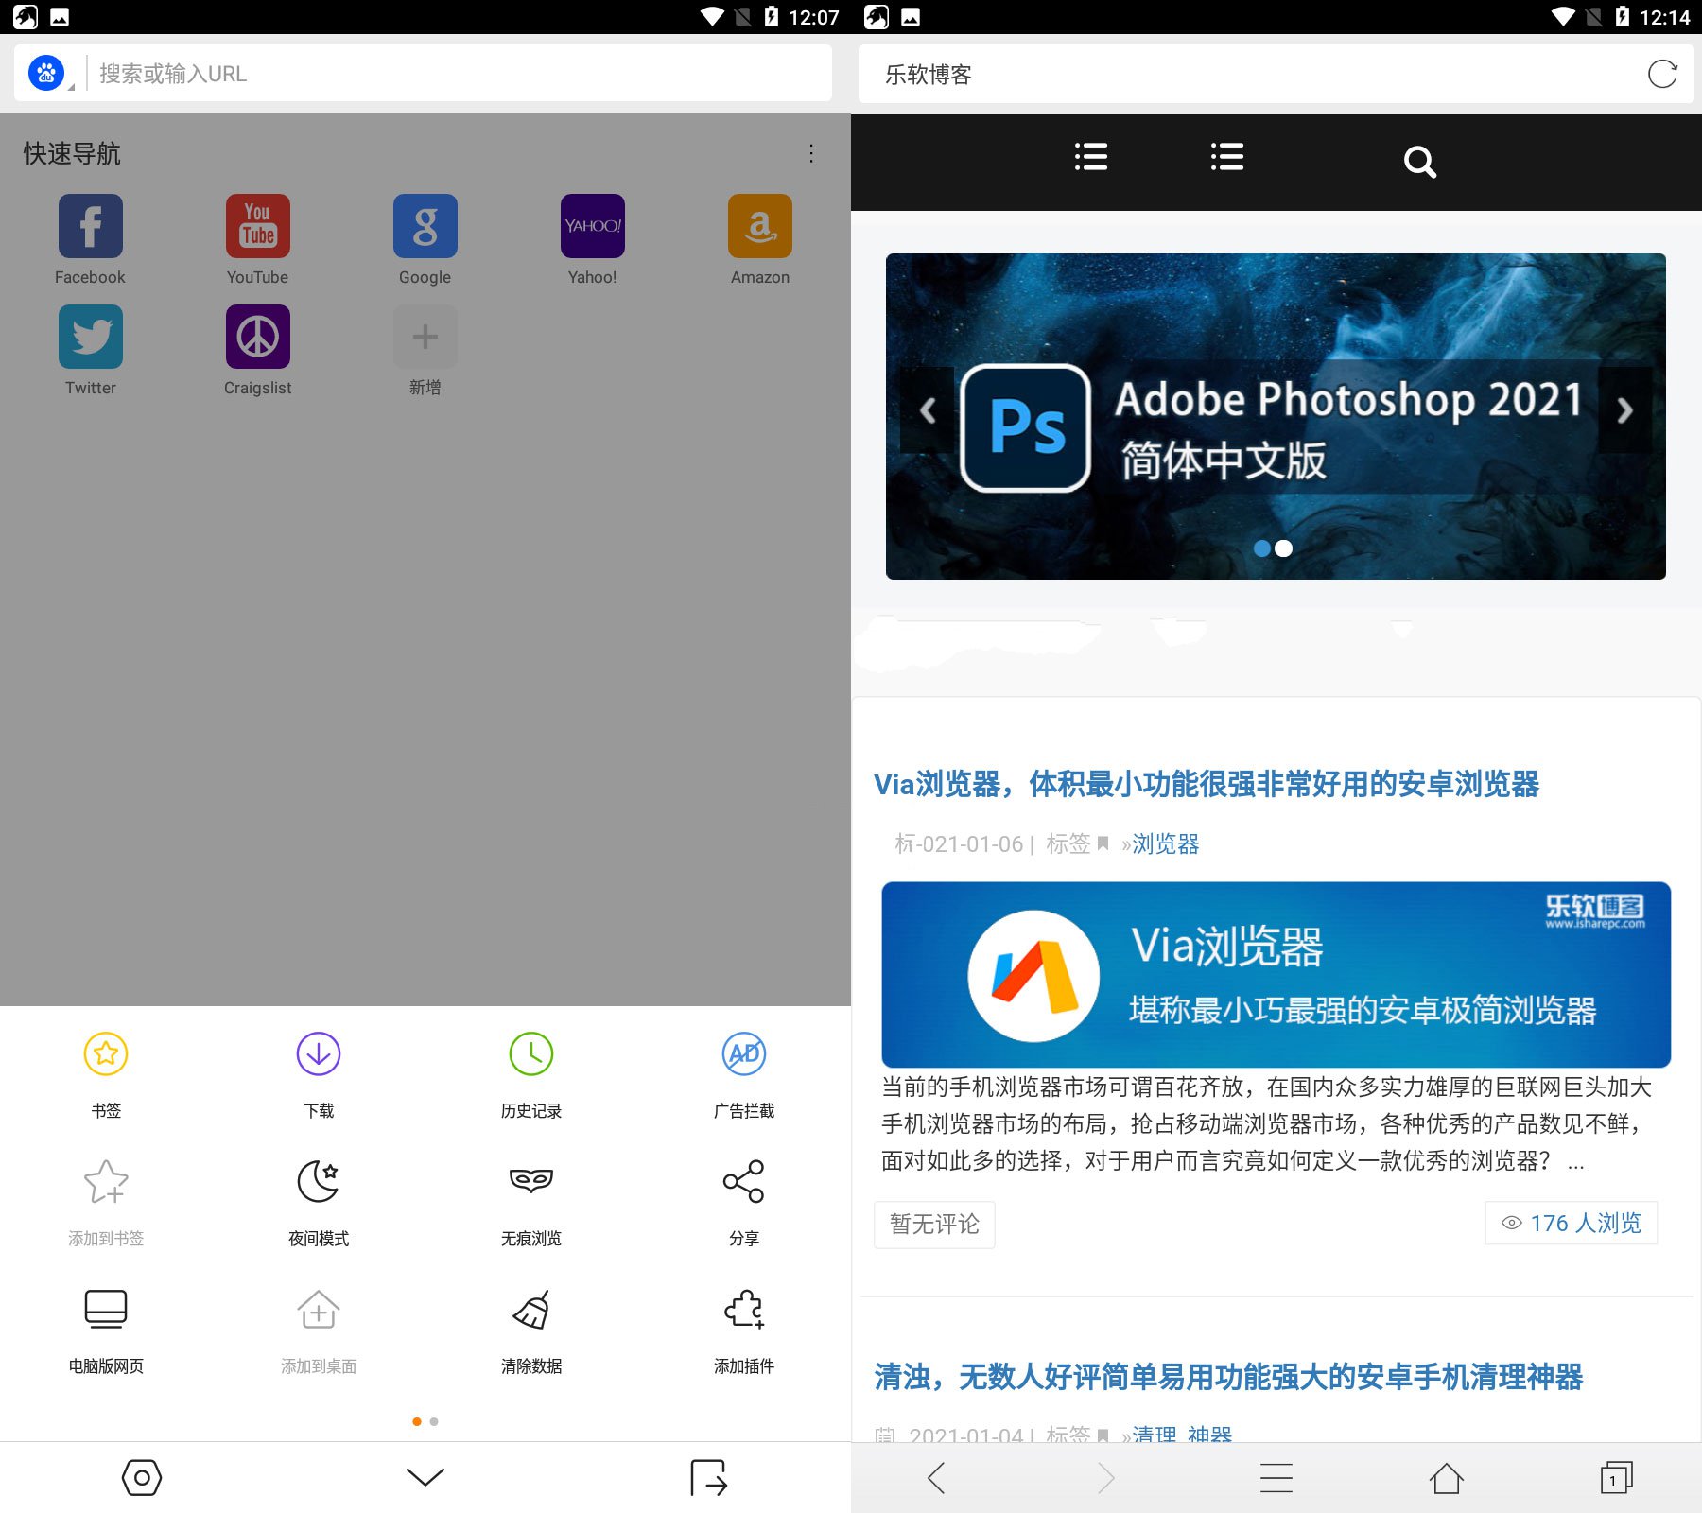Go to the browser home page

tap(1447, 1477)
